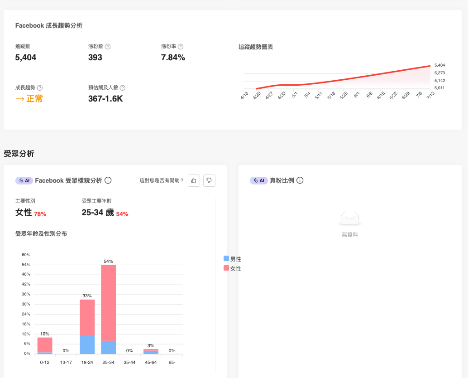Click the 7/13 date label on trend chart
This screenshot has width=468, height=378.
point(430,96)
